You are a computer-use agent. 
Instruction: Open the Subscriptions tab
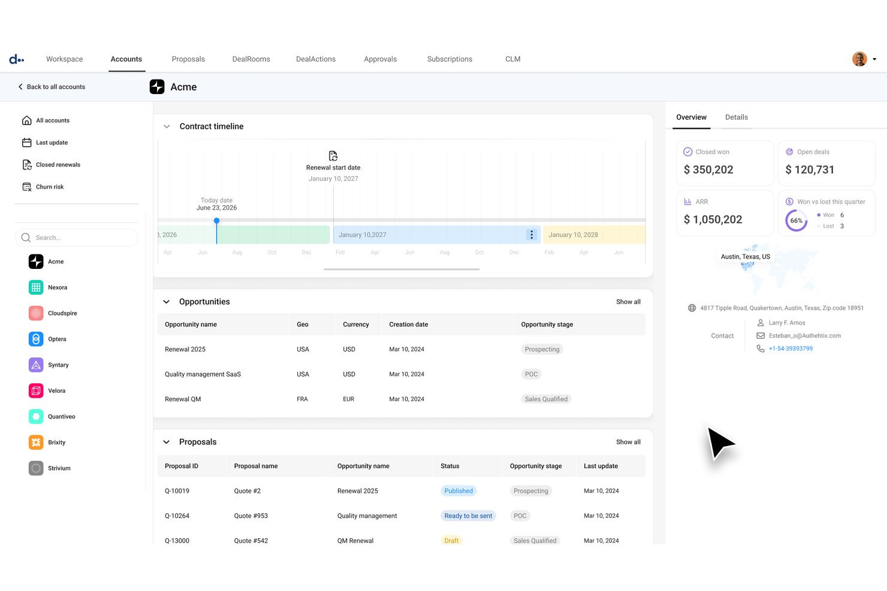(449, 59)
